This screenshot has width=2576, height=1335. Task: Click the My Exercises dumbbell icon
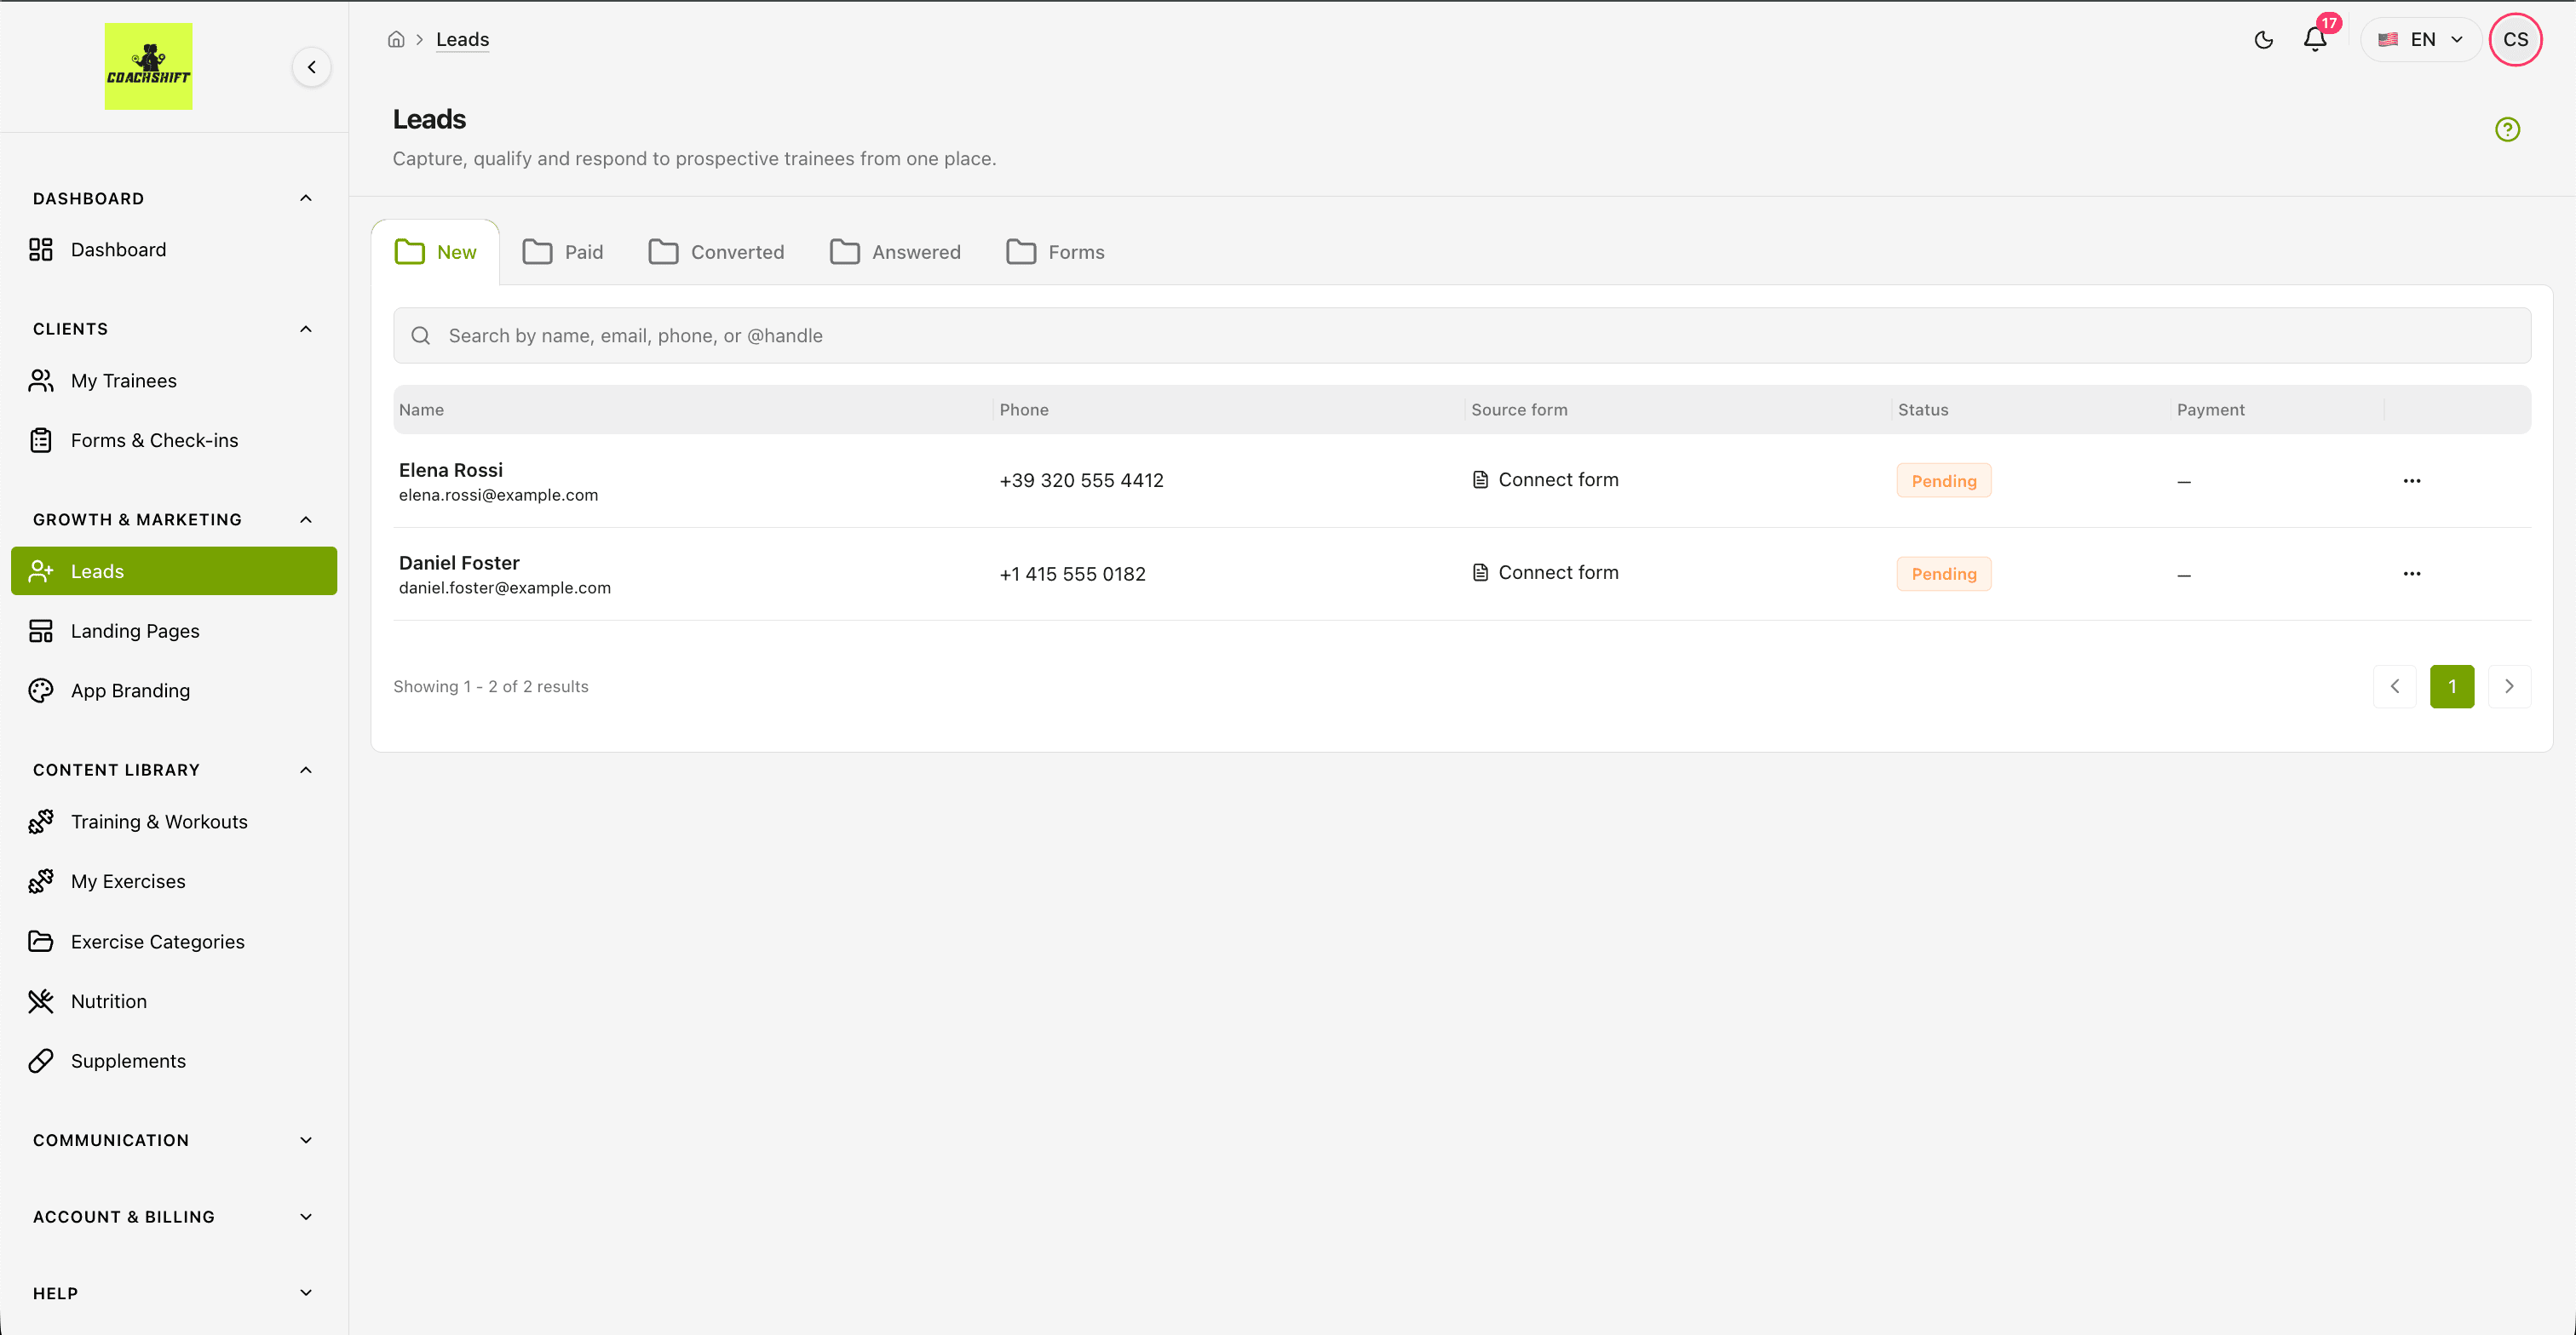tap(41, 881)
